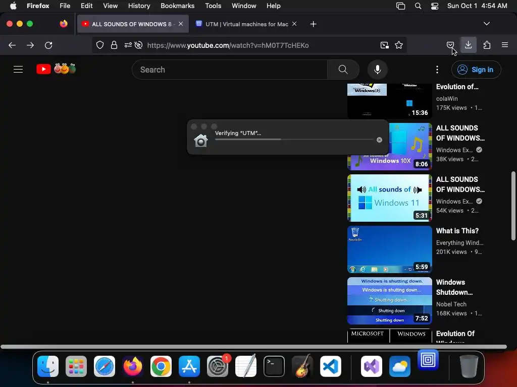View site security padlock info
This screenshot has width=517, height=387.
click(x=114, y=45)
